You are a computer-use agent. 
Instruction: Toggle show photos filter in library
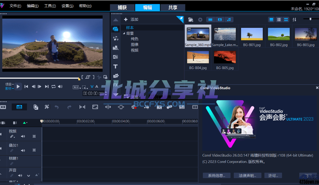[x=220, y=20]
